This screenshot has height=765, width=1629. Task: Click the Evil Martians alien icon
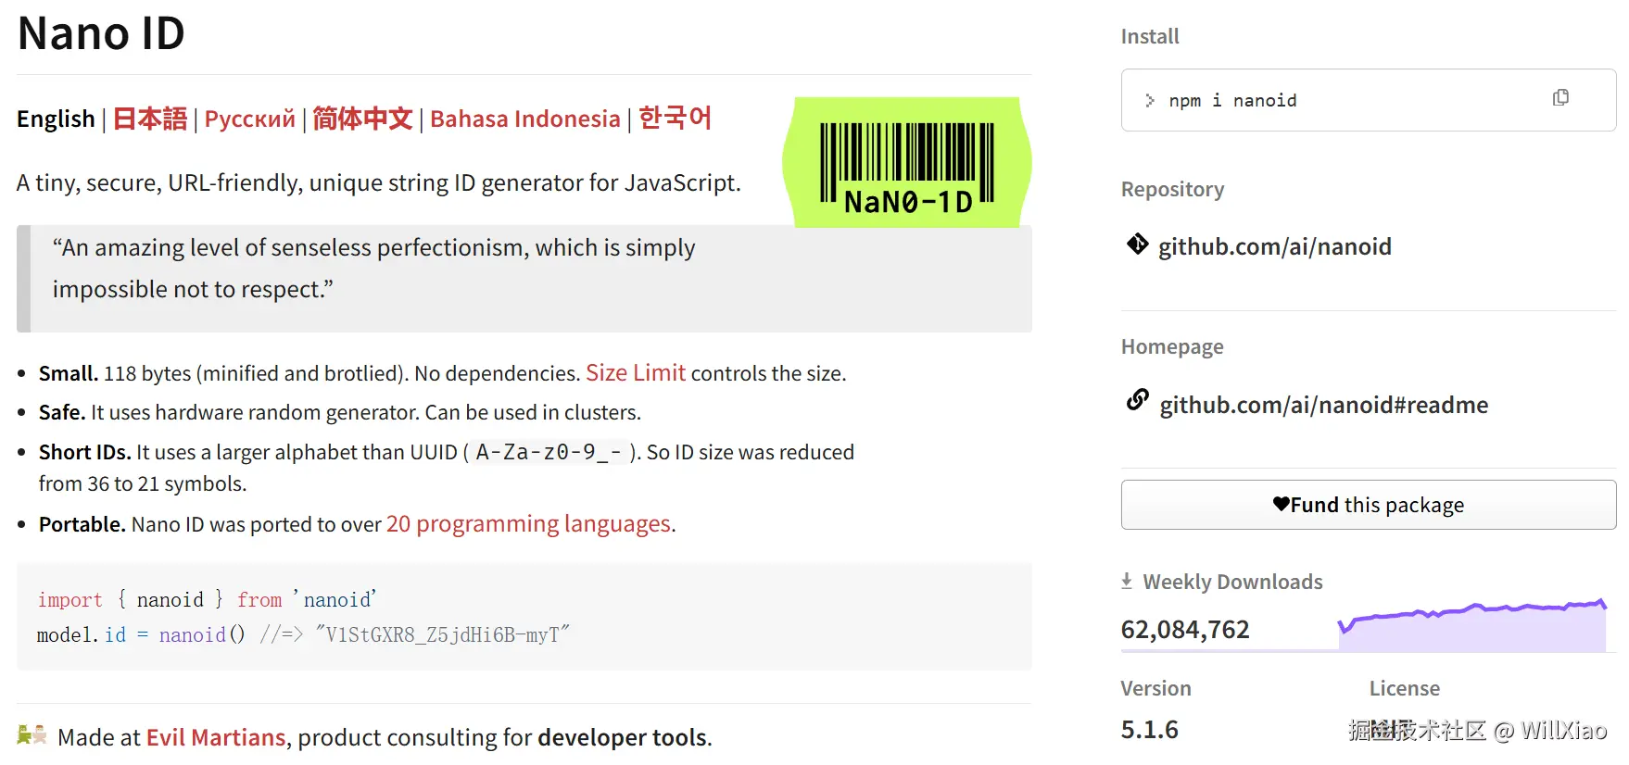pos(32,735)
